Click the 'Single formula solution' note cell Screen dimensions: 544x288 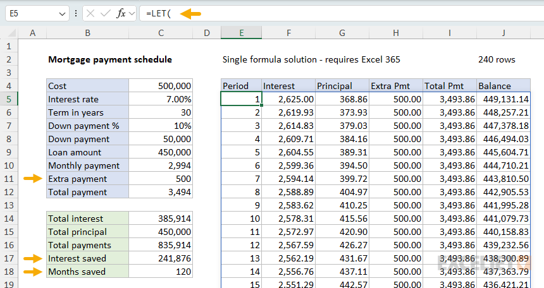tap(311, 59)
